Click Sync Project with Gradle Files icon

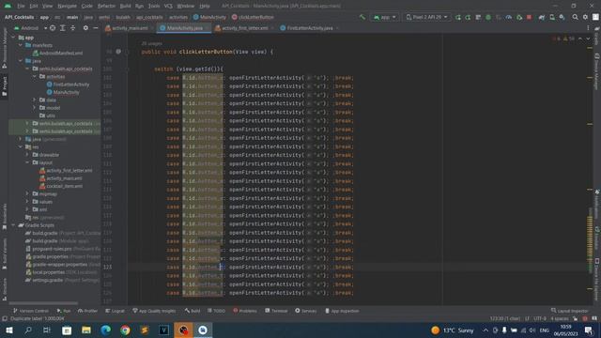point(542,17)
